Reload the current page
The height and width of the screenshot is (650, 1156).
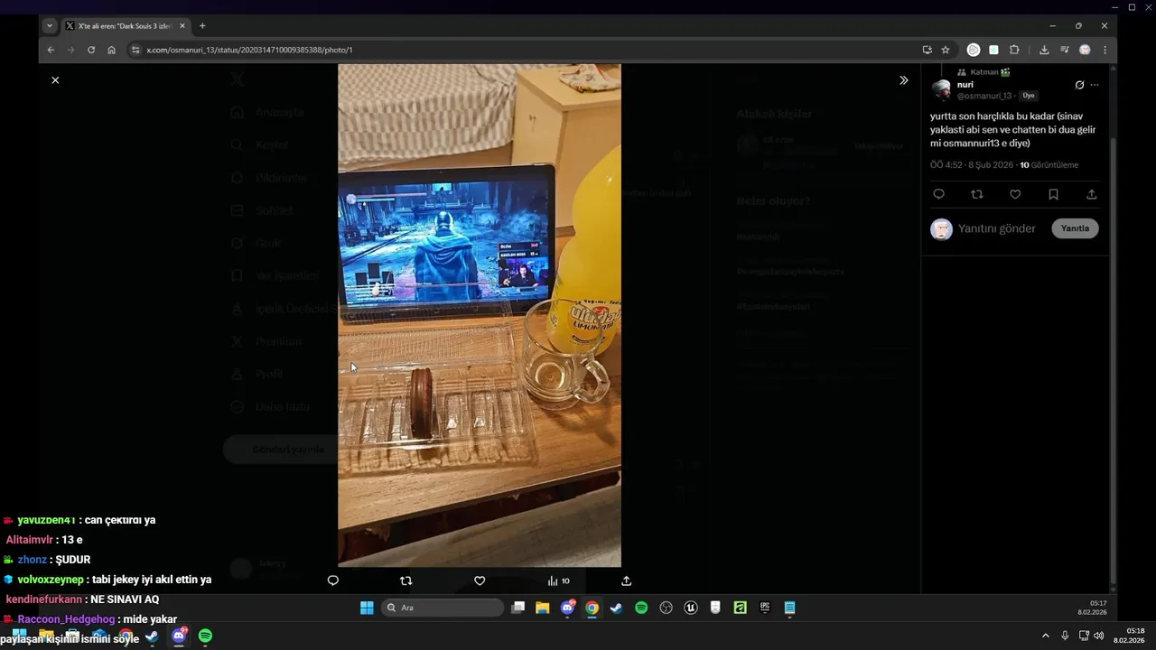(x=91, y=50)
